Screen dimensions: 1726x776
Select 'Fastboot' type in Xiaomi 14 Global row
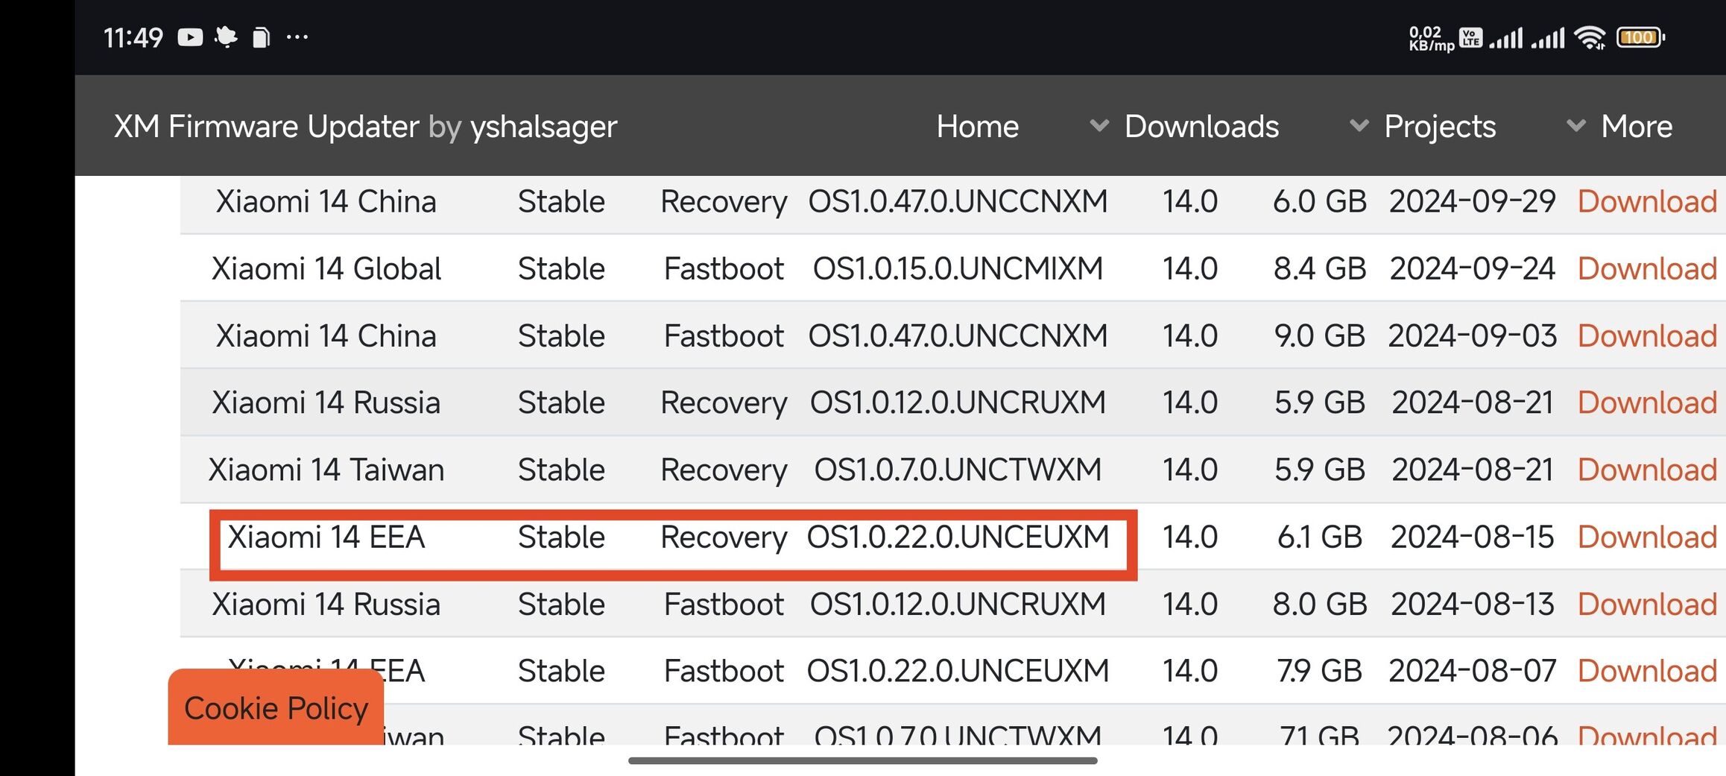point(724,268)
